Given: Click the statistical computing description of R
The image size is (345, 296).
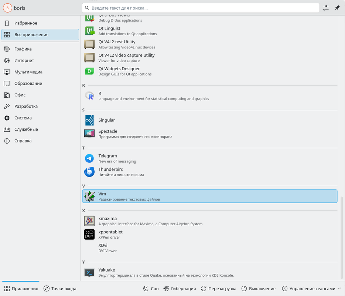Looking at the screenshot, I should pyautogui.click(x=154, y=99).
